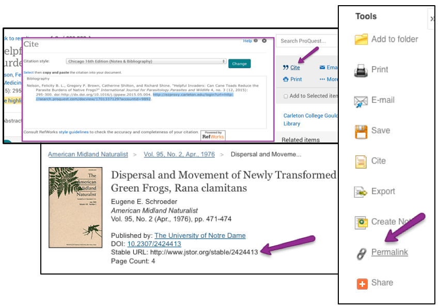Open Carleton College Gould Library link
438x307 pixels.
[310, 120]
